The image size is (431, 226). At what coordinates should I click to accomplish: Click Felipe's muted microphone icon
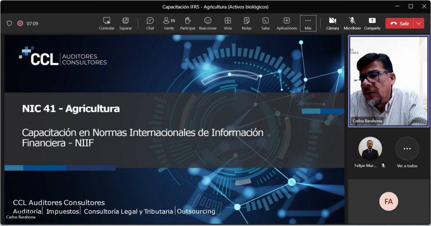(x=383, y=166)
